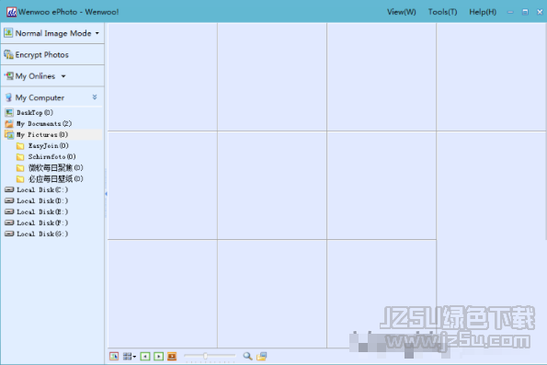Open the Tools(T) menu
This screenshot has height=365, width=547.
coord(442,12)
